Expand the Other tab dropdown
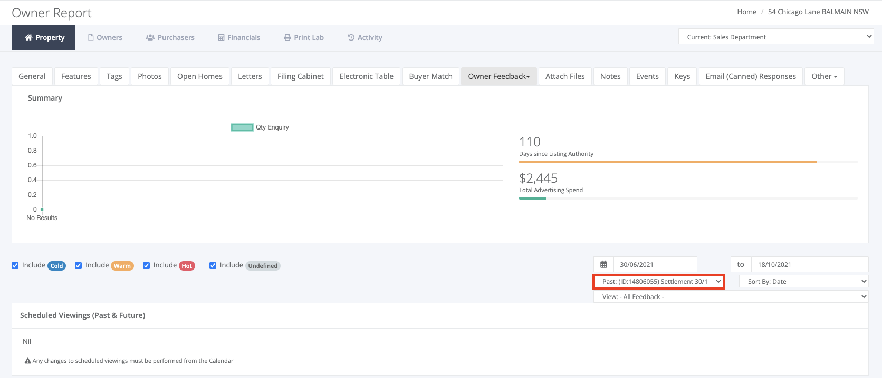The image size is (882, 378). (825, 76)
